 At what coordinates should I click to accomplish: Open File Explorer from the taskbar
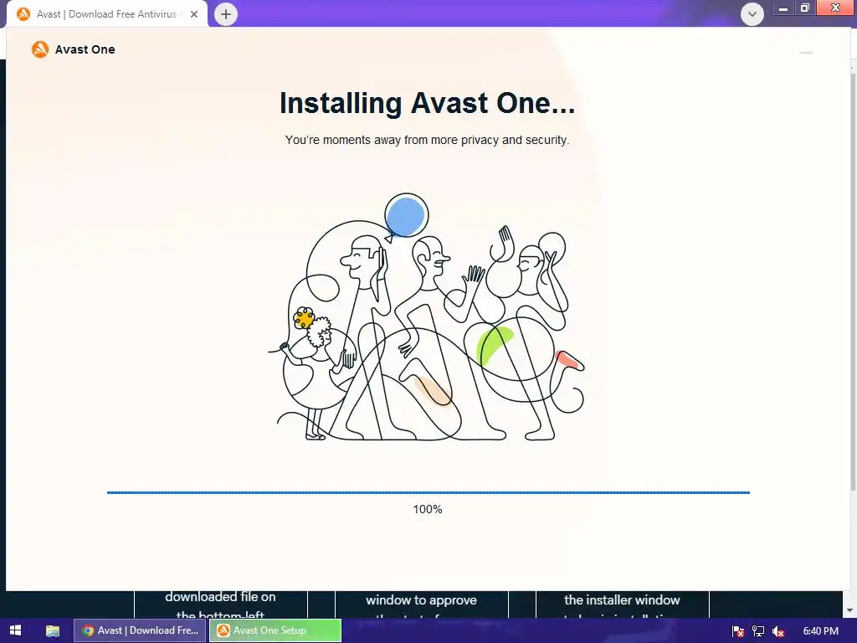click(53, 630)
